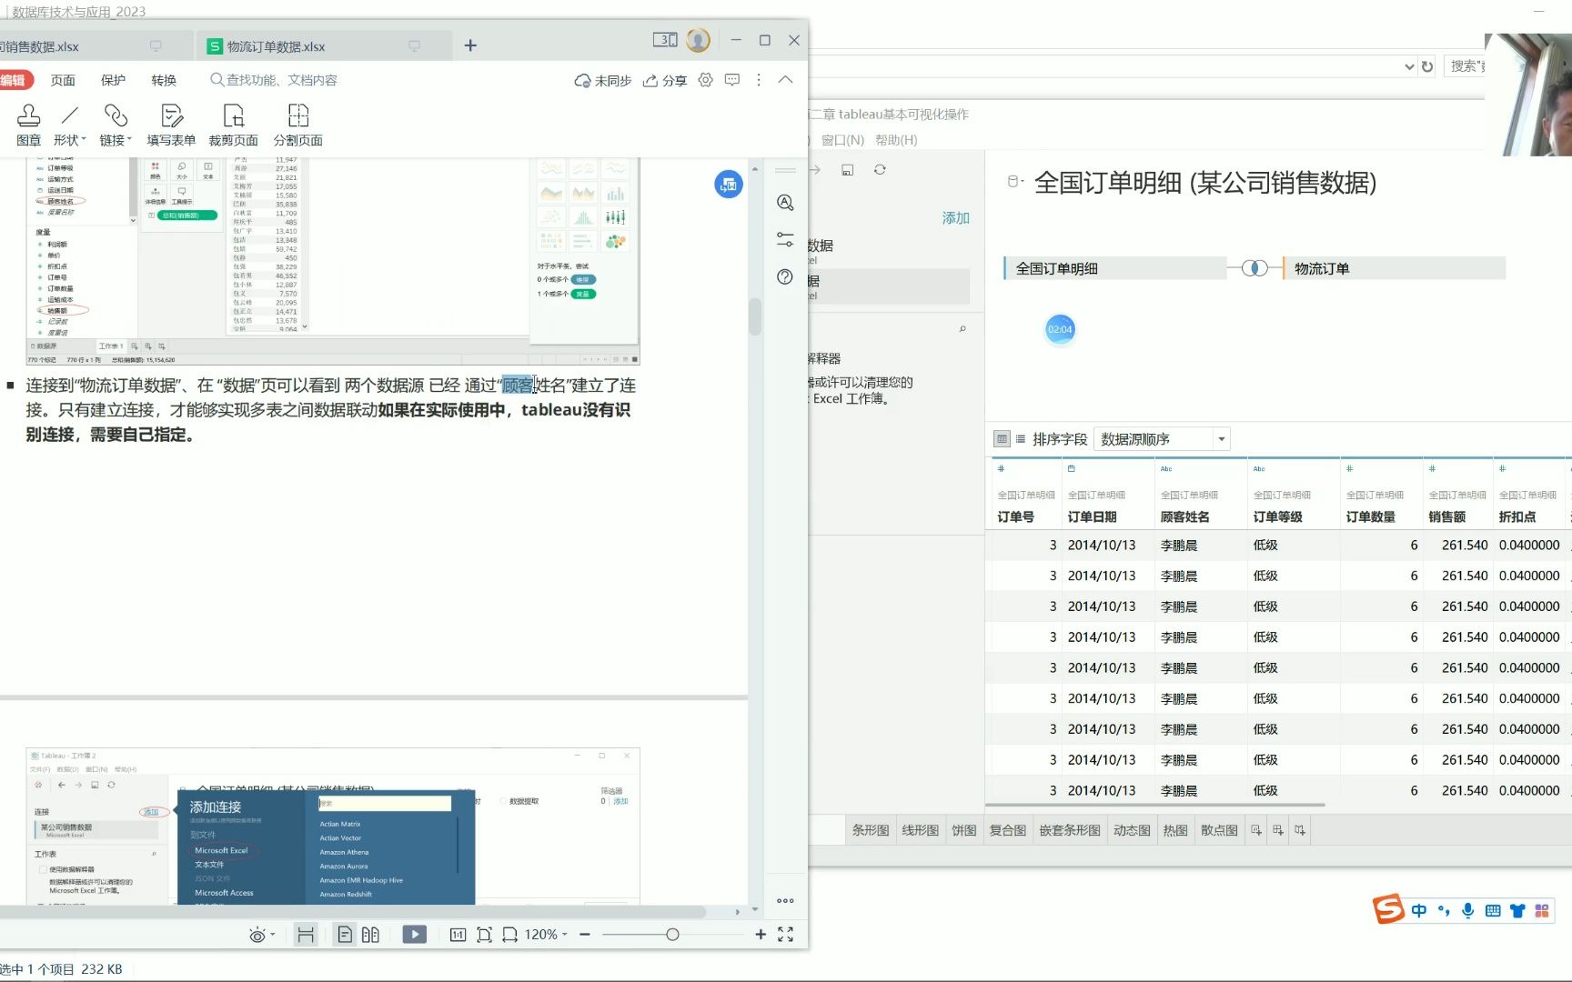The height and width of the screenshot is (982, 1572).
Task: Click the join icon between the two tables
Action: pyautogui.click(x=1255, y=268)
